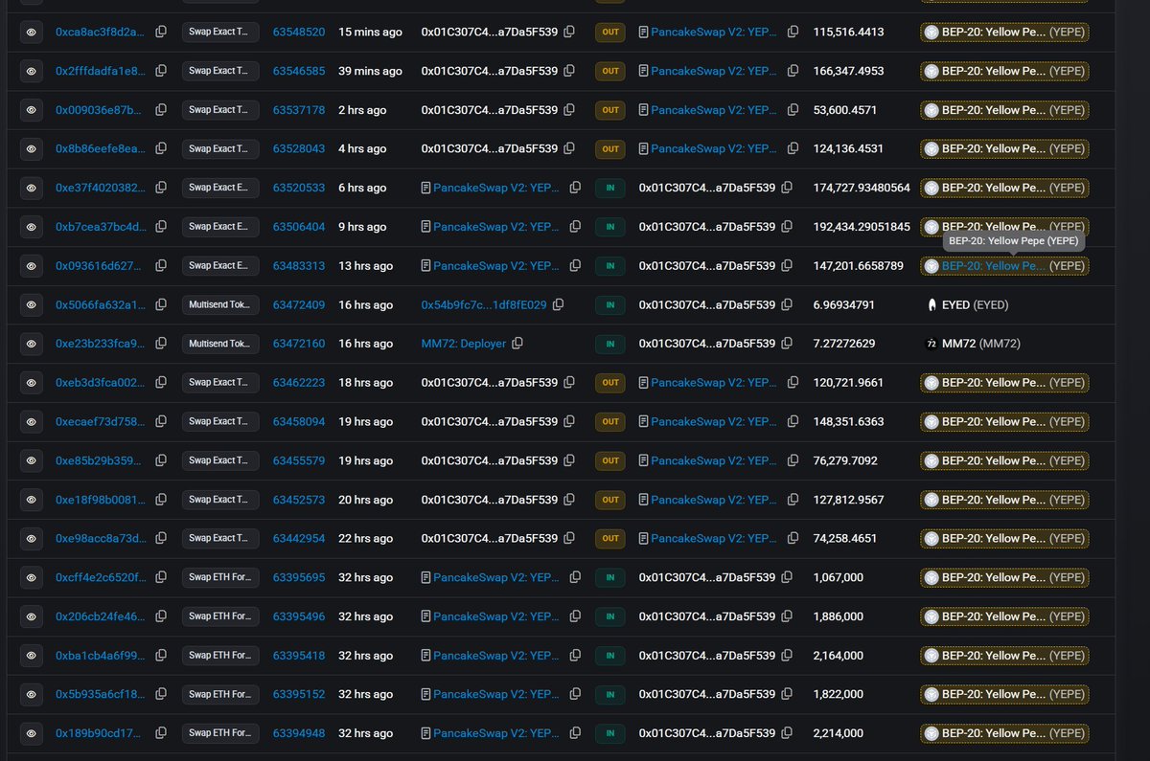This screenshot has height=761, width=1150.
Task: Click the EYED token icon
Action: pos(931,304)
